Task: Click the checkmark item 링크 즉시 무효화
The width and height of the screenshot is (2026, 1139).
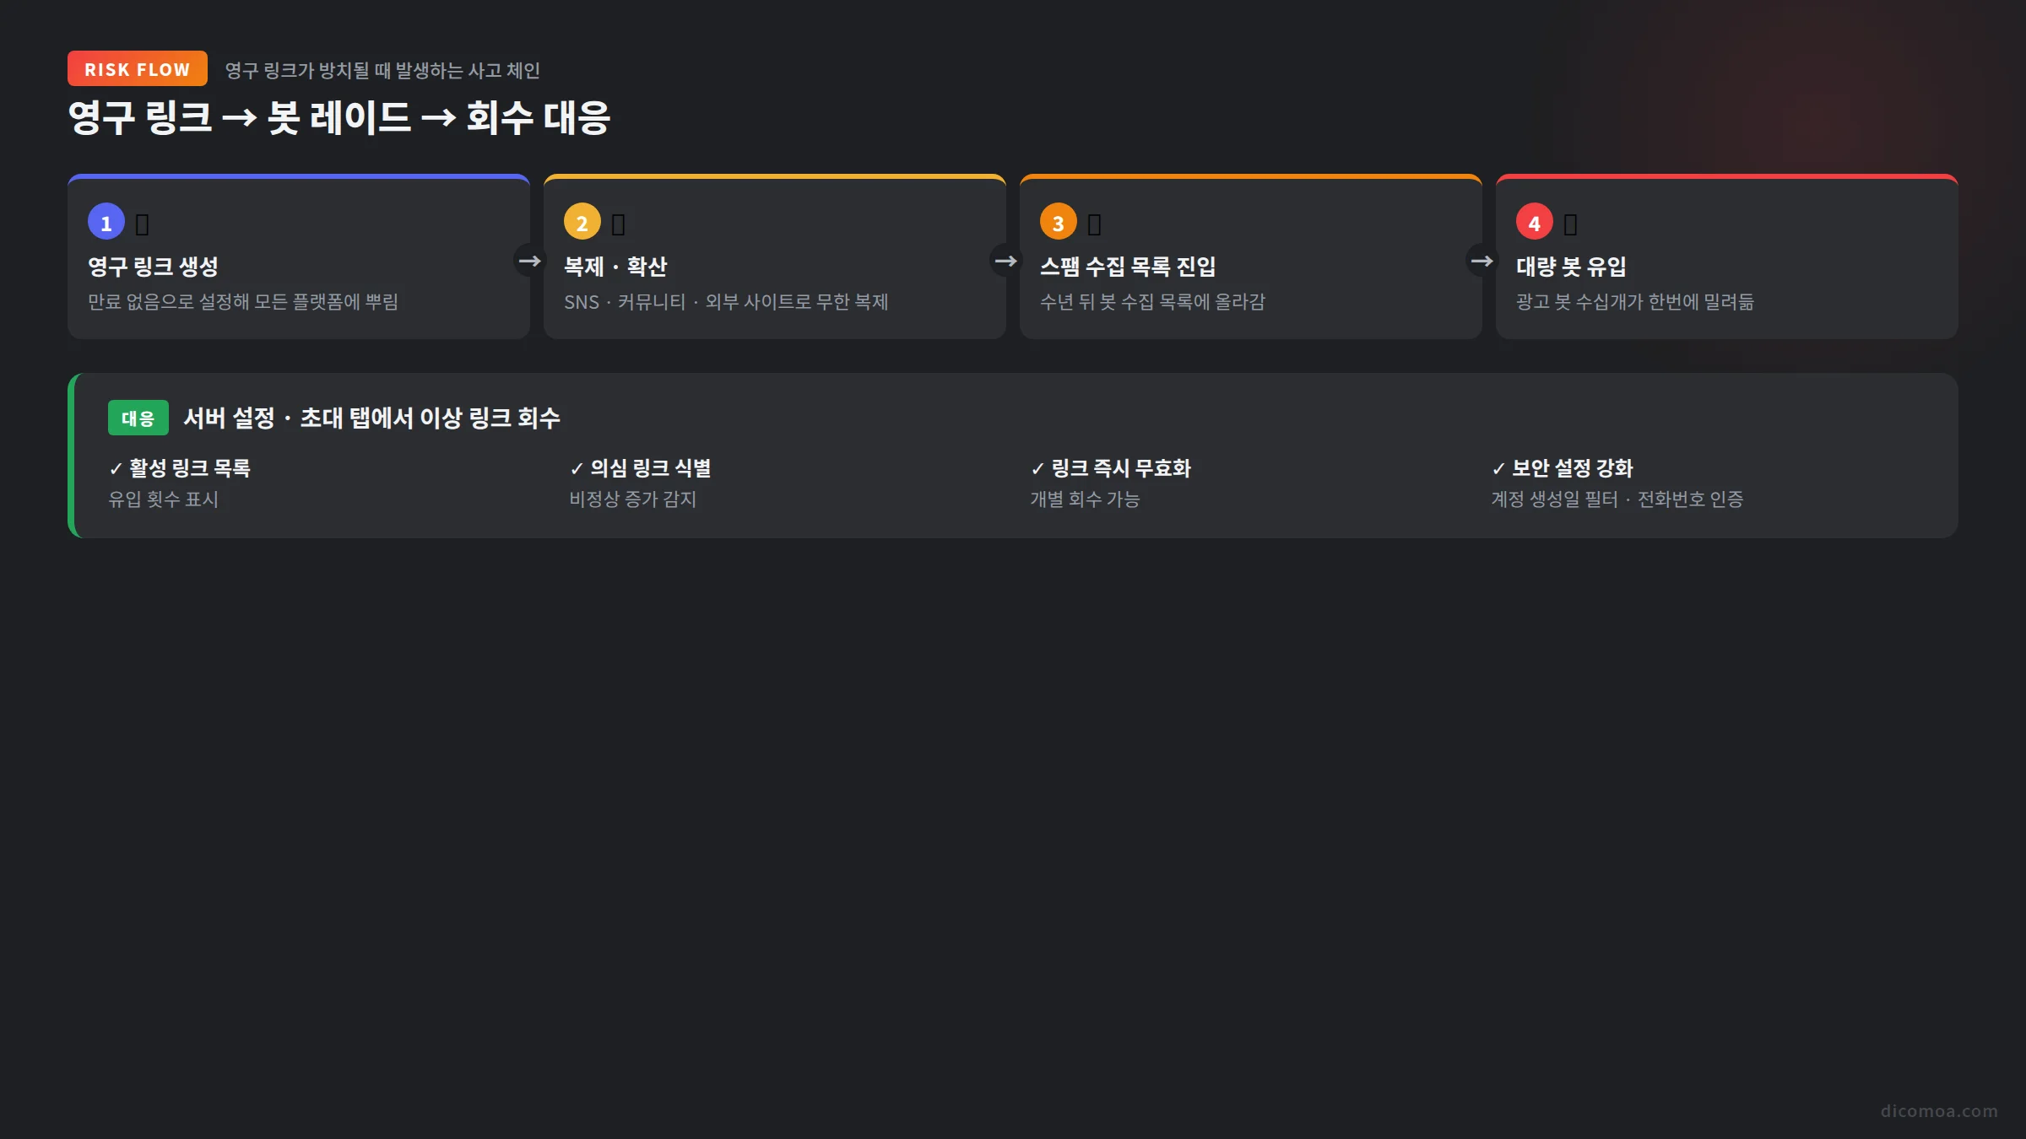Action: pos(1111,468)
